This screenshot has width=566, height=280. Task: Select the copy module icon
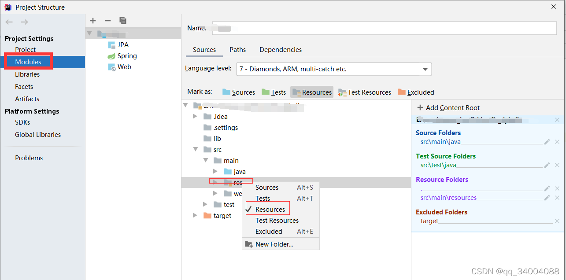[122, 20]
